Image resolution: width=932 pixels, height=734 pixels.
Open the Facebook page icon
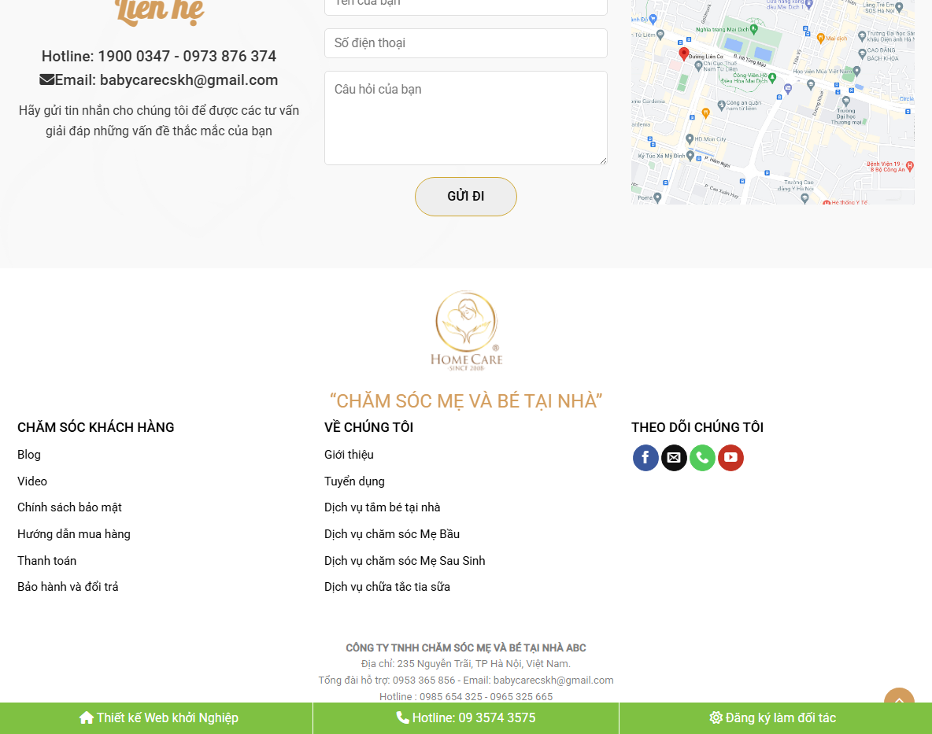pyautogui.click(x=645, y=457)
